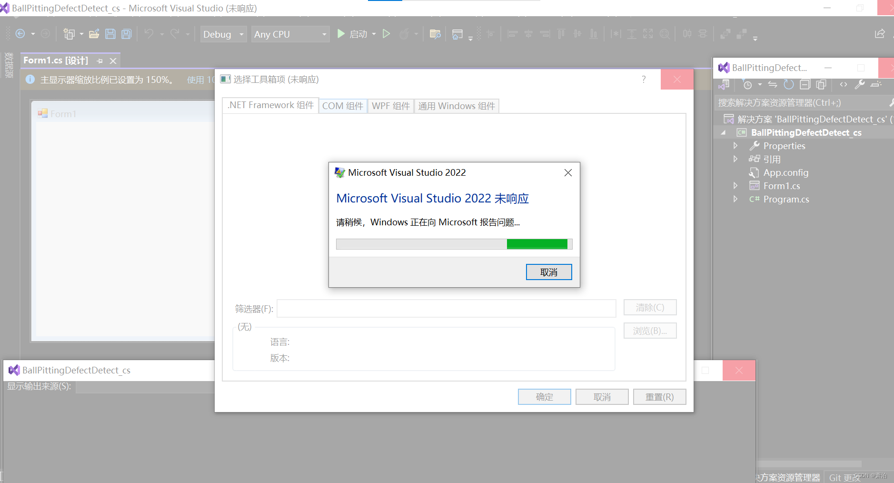Viewport: 894px width, 483px height.
Task: Click the Navigate Forward arrow icon
Action: tap(45, 34)
